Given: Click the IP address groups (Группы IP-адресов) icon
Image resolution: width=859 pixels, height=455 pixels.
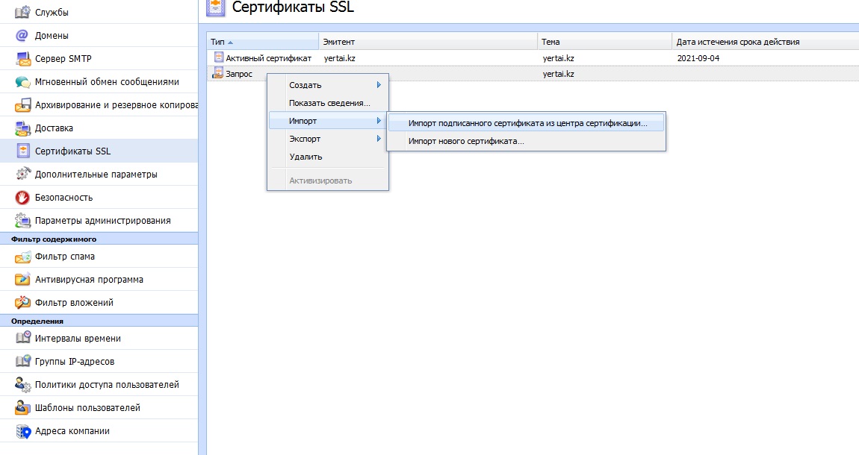Looking at the screenshot, I should (22, 362).
